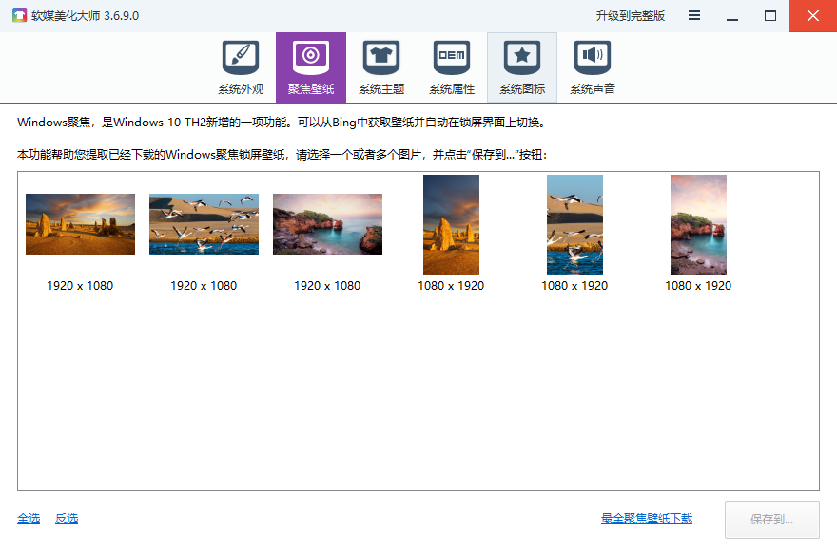Select the landscape coastal cliff wallpaper thumbnail
This screenshot has width=837, height=550.
327,224
